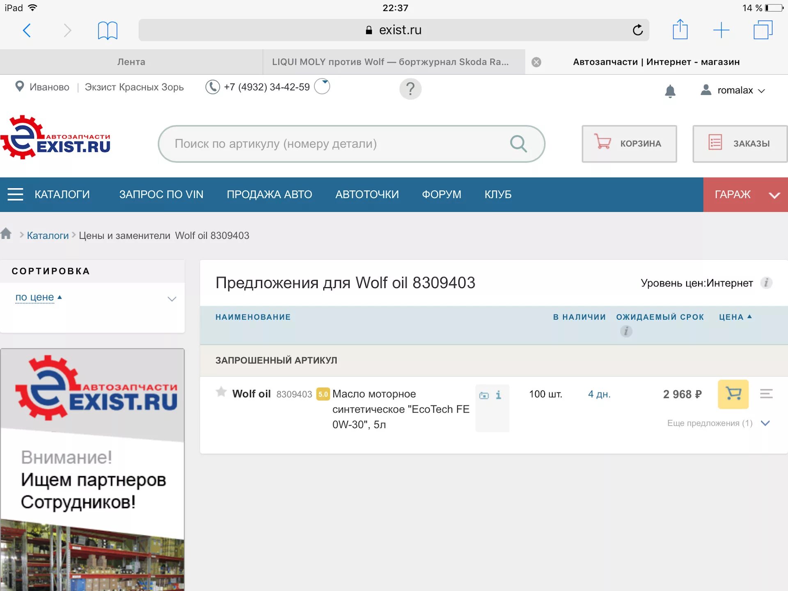The width and height of the screenshot is (788, 591).
Task: Sort by ОЖИДАЕМЫЙ СРОК column header
Action: [x=660, y=317]
